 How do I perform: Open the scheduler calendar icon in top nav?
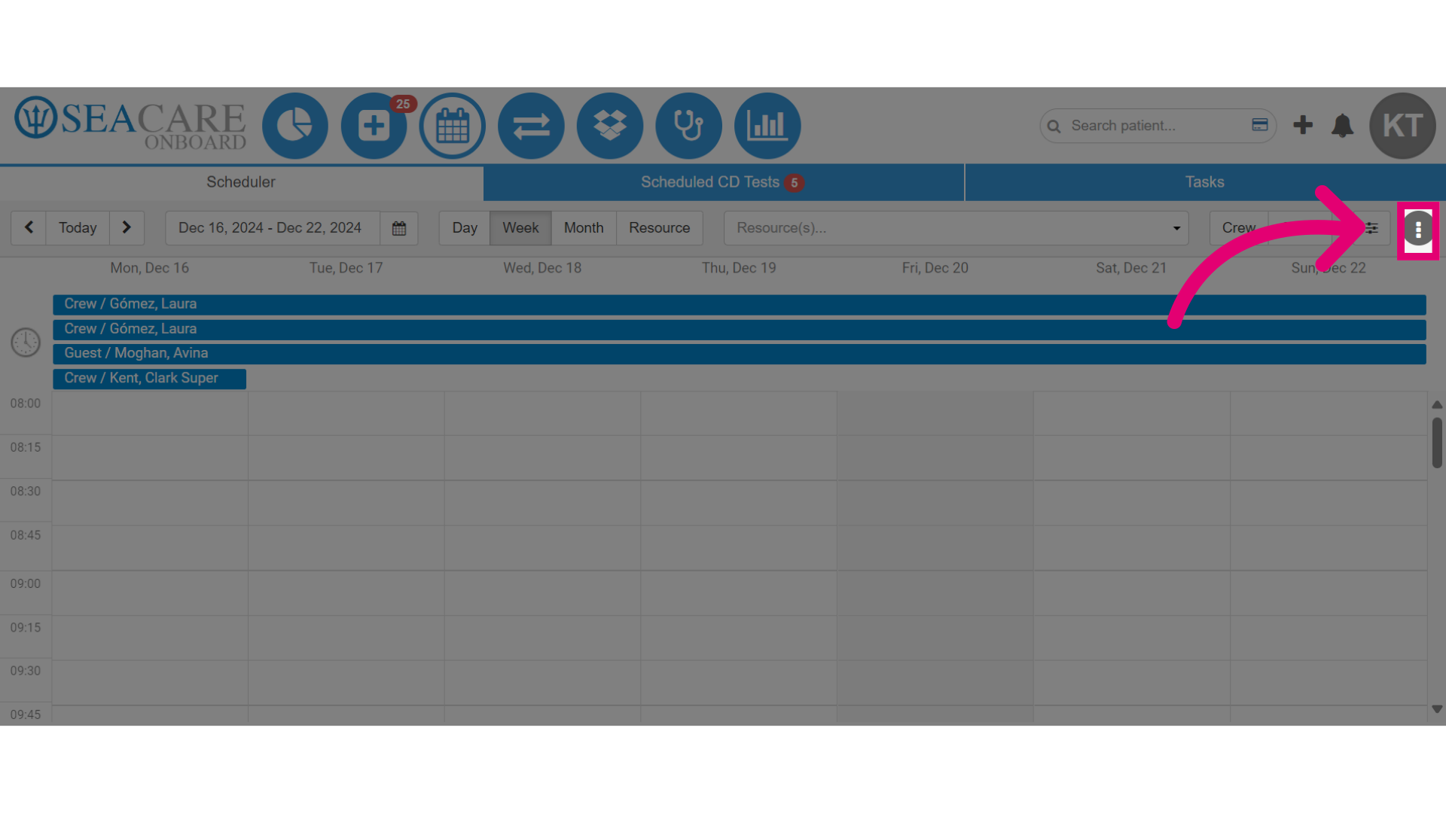coord(453,126)
